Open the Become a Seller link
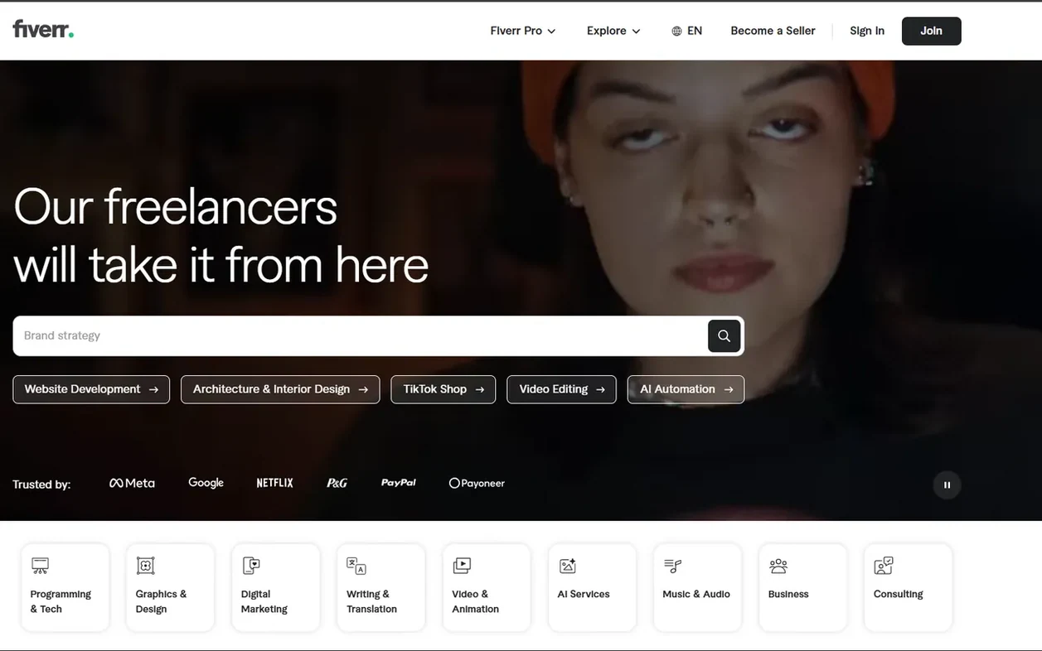Viewport: 1042px width, 651px height. click(x=773, y=31)
